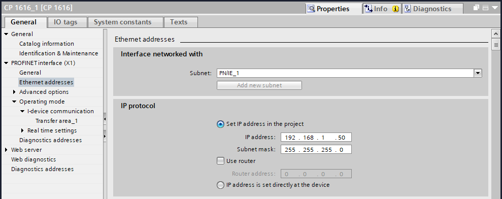Viewport: 502px width, 199px height.
Task: Enable the Use router checkbox
Action: click(220, 161)
